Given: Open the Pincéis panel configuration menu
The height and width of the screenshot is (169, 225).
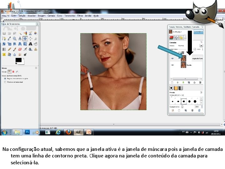Looking at the screenshot, I should click(201, 92).
